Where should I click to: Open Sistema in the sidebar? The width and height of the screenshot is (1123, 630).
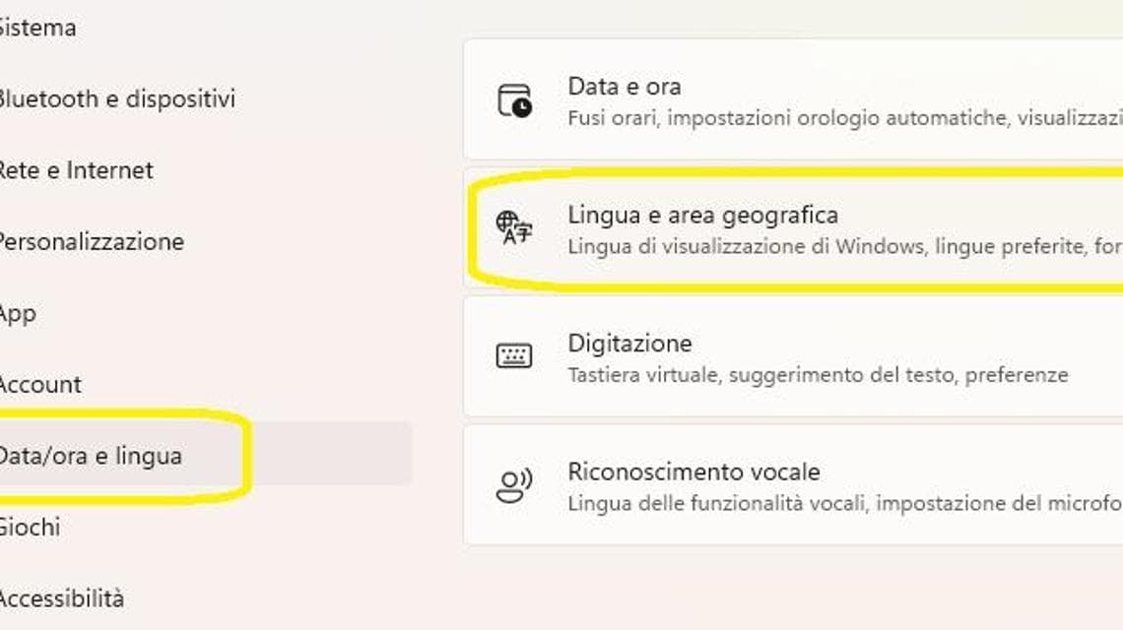(x=38, y=28)
